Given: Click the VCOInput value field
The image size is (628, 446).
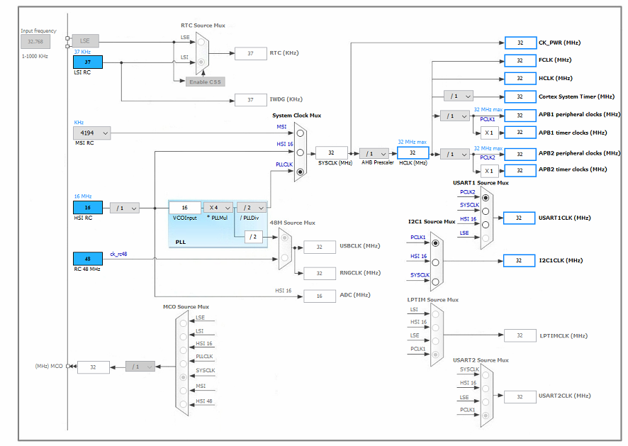Looking at the screenshot, I should point(184,208).
